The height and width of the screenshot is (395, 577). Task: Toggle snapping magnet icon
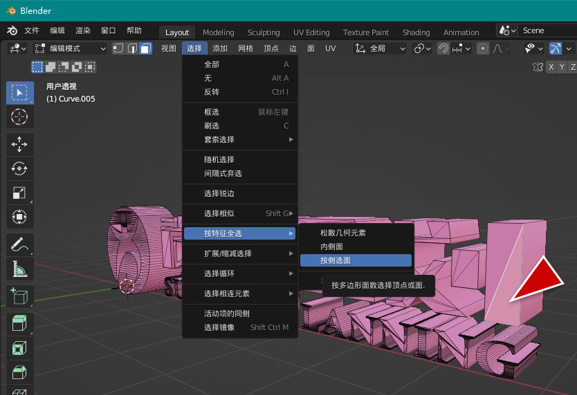tap(443, 48)
